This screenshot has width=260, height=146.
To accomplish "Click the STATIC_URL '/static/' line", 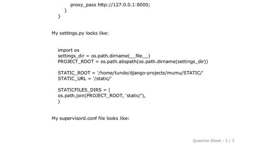I will pos(84,79).
